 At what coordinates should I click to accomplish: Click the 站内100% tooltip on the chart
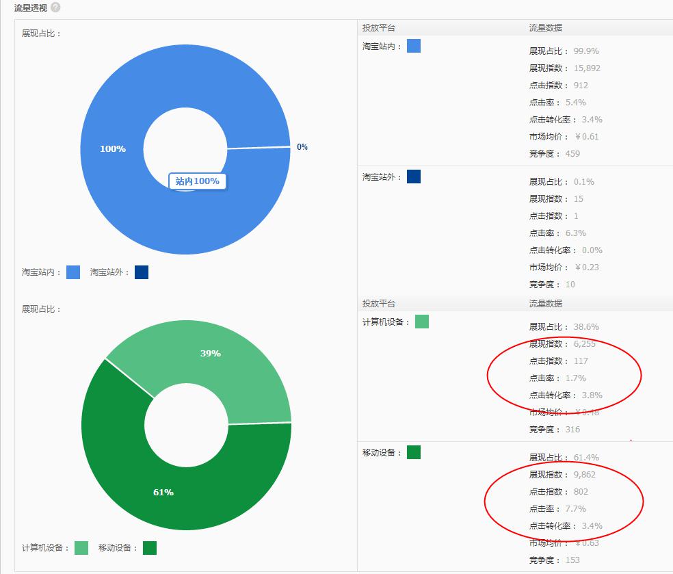197,181
